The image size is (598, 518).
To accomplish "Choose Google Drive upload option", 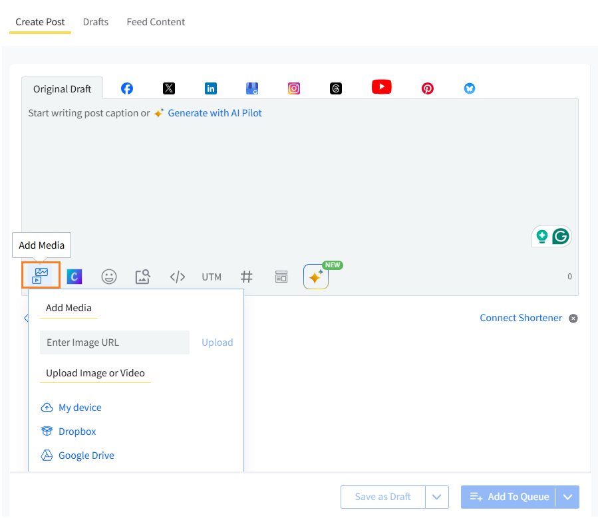I will click(x=86, y=455).
